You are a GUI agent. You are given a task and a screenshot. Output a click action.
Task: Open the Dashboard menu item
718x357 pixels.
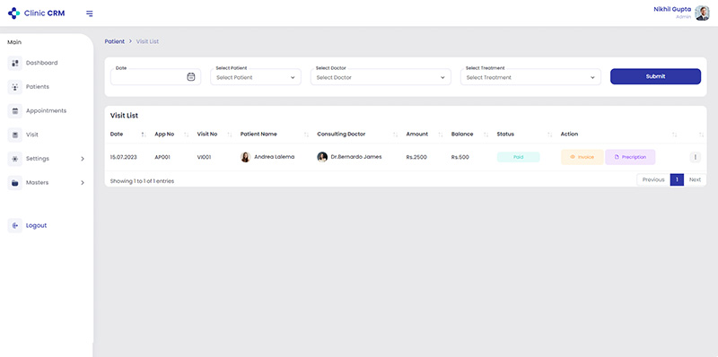[41, 63]
